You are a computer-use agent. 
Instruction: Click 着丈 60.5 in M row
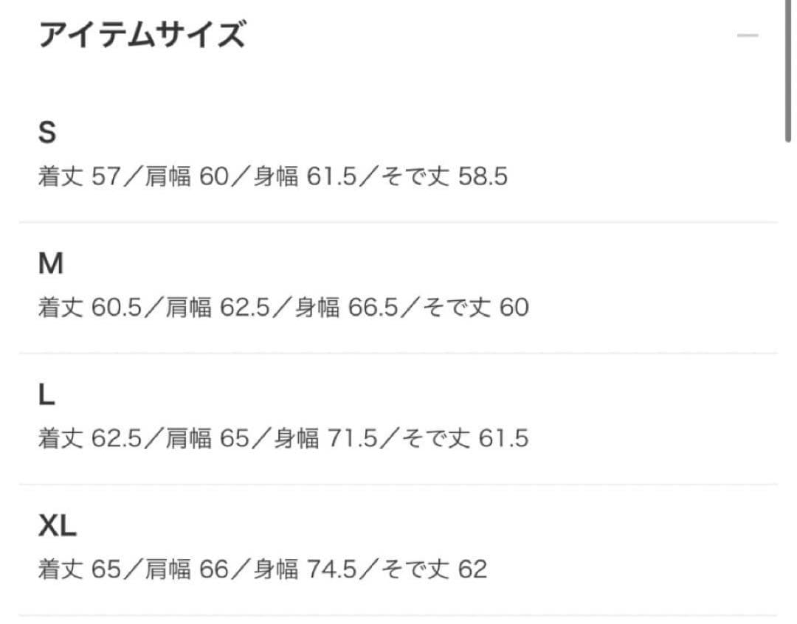pyautogui.click(x=89, y=308)
